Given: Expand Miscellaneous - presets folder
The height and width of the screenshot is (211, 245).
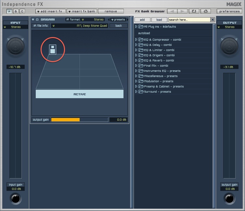Looking at the screenshot, I should click(x=136, y=76).
